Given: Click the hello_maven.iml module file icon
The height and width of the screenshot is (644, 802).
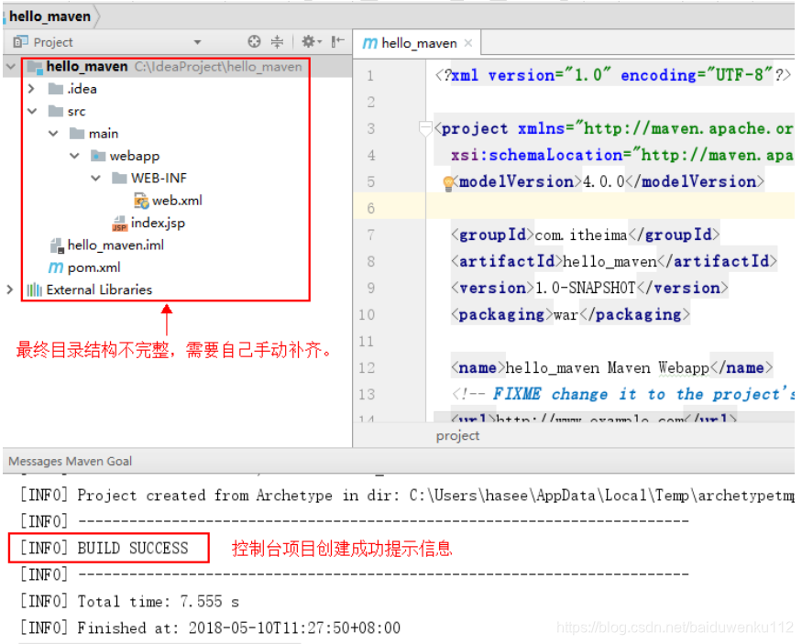Looking at the screenshot, I should pyautogui.click(x=57, y=246).
